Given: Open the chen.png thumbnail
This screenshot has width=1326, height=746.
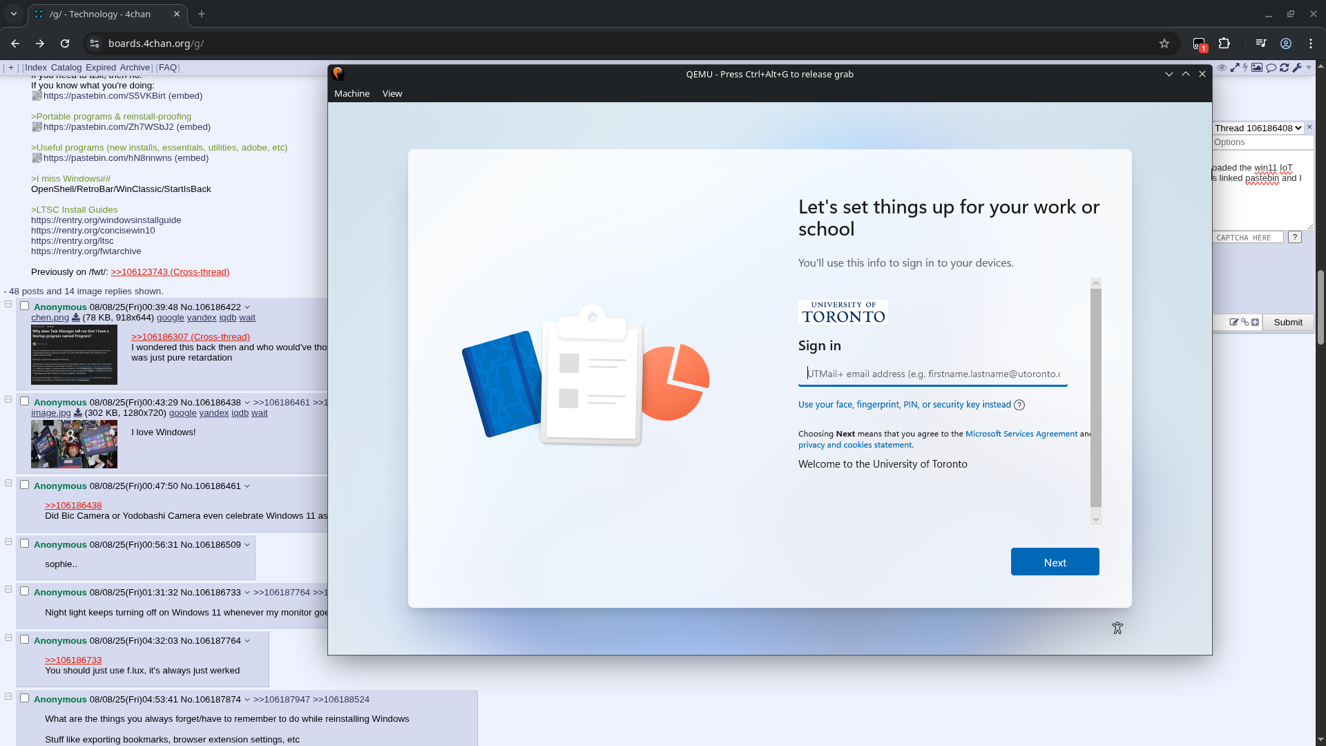Looking at the screenshot, I should [x=74, y=354].
